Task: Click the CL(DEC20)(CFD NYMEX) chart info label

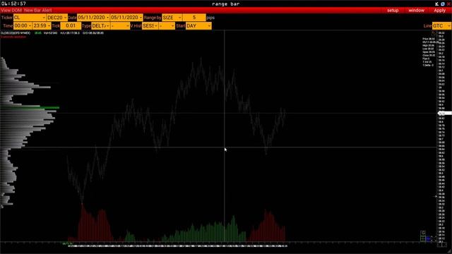Action: pyautogui.click(x=16, y=33)
